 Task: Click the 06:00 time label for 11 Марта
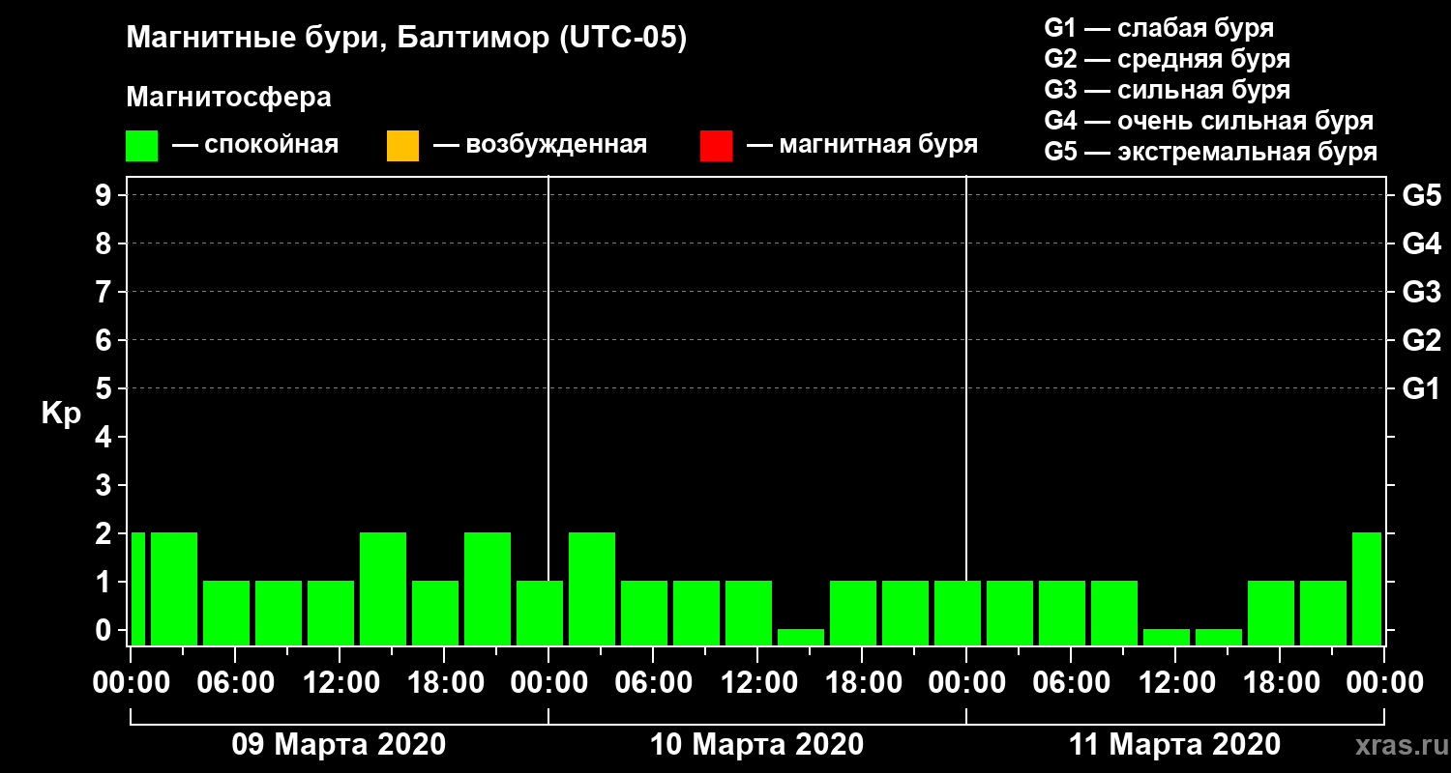tap(1071, 682)
